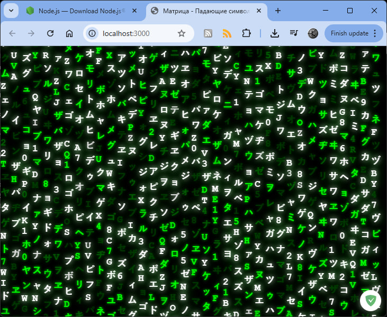The height and width of the screenshot is (317, 387).
Task: Open the Extensions puzzle menu
Action: pos(246,33)
